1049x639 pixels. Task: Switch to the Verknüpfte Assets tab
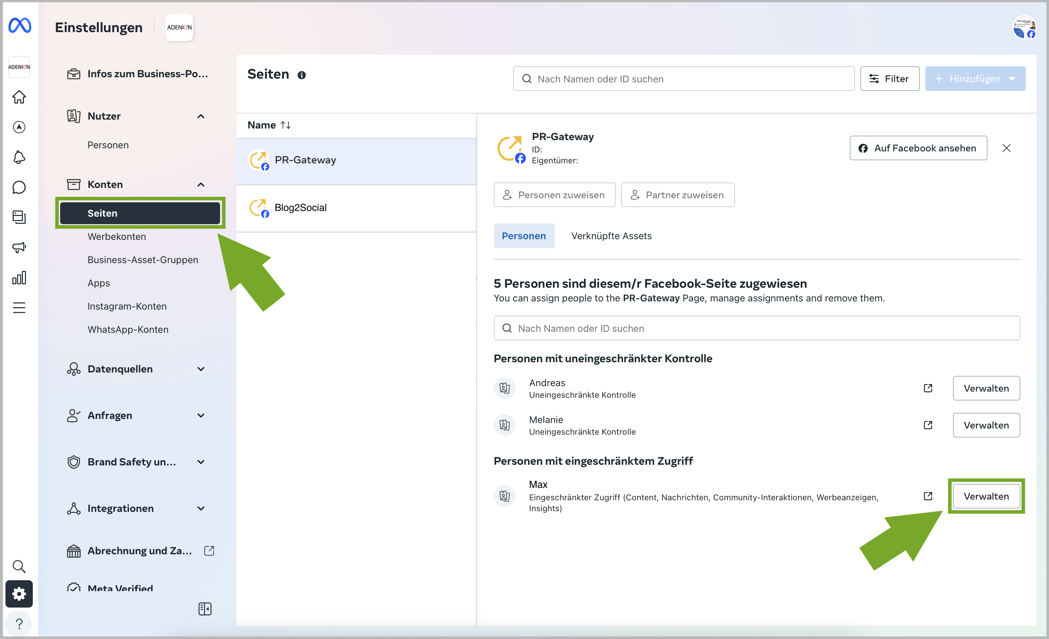tap(611, 236)
